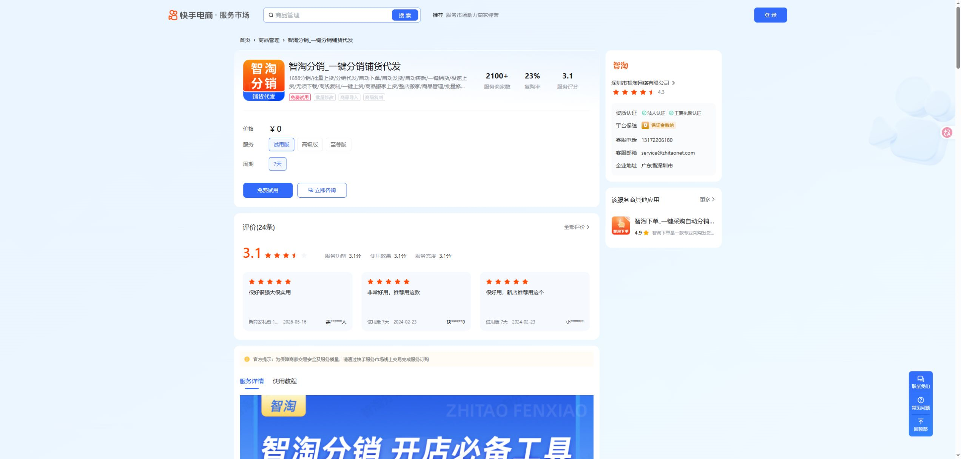The height and width of the screenshot is (459, 961).
Task: Click the 工商执照认证 check icon
Action: pyautogui.click(x=671, y=113)
